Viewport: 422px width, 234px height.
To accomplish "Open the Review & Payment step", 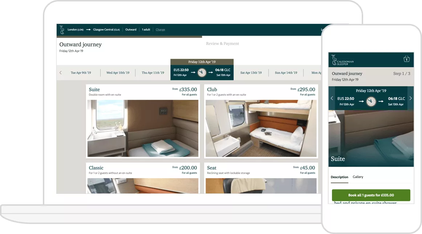I will (x=222, y=43).
